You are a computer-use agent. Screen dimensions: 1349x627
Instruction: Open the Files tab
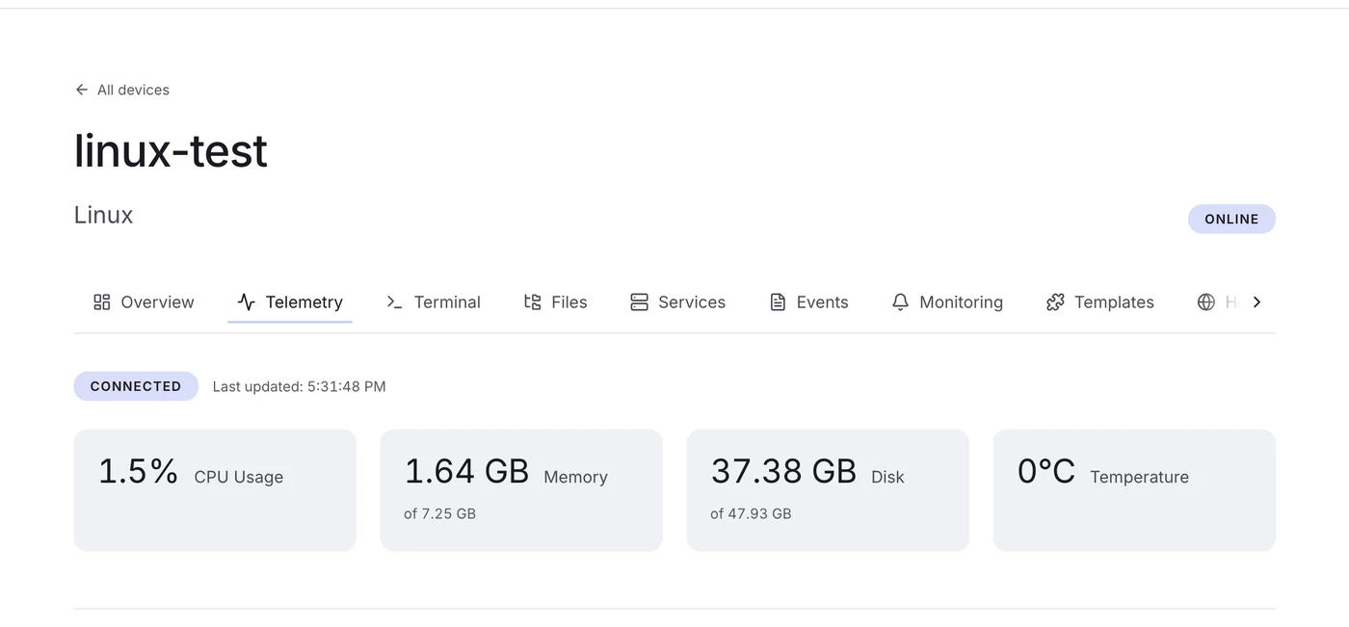point(555,302)
